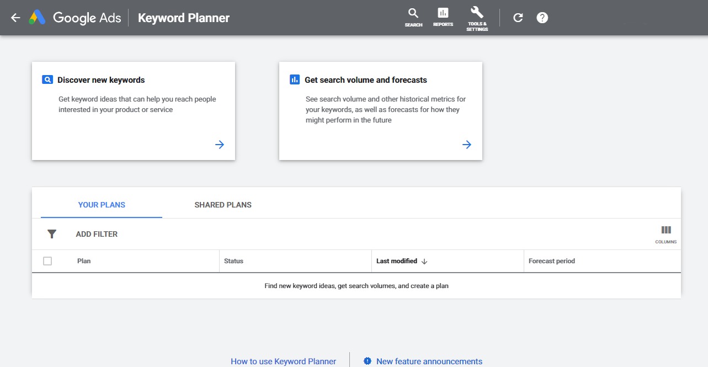Open How to use Keyword Planner link
The height and width of the screenshot is (367, 708).
coord(283,361)
